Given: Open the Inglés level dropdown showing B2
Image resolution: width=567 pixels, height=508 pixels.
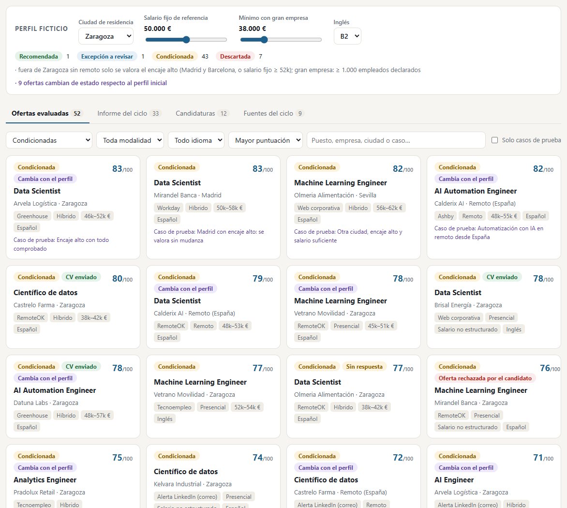Looking at the screenshot, I should coord(347,36).
